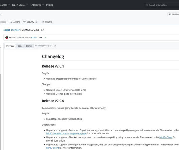Click the Release v2.0.1 heading
This screenshot has height=150, width=179.
(53, 66)
